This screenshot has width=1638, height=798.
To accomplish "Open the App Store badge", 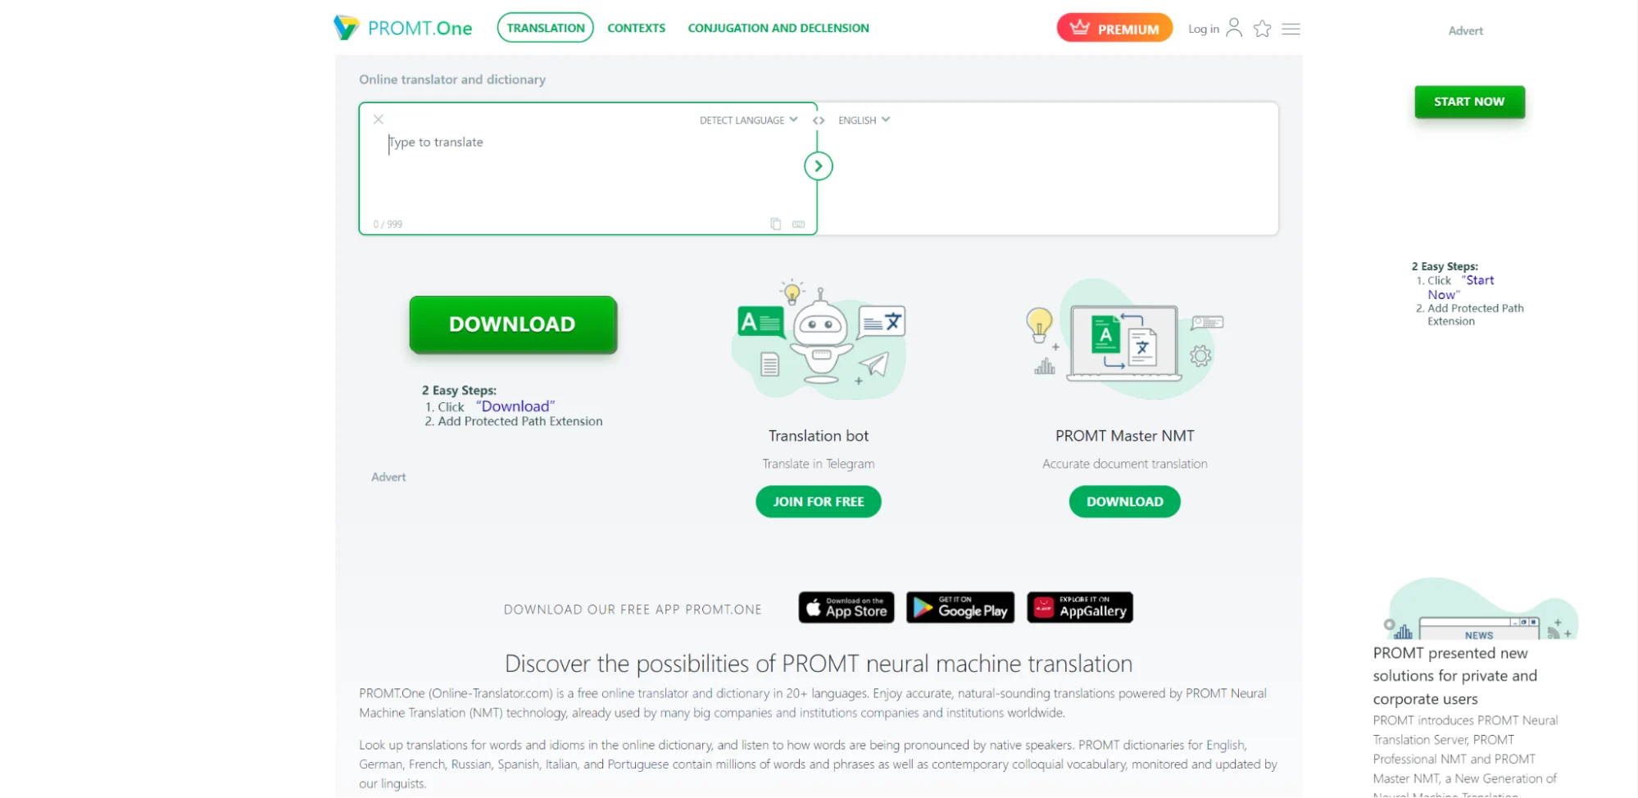I will (846, 608).
